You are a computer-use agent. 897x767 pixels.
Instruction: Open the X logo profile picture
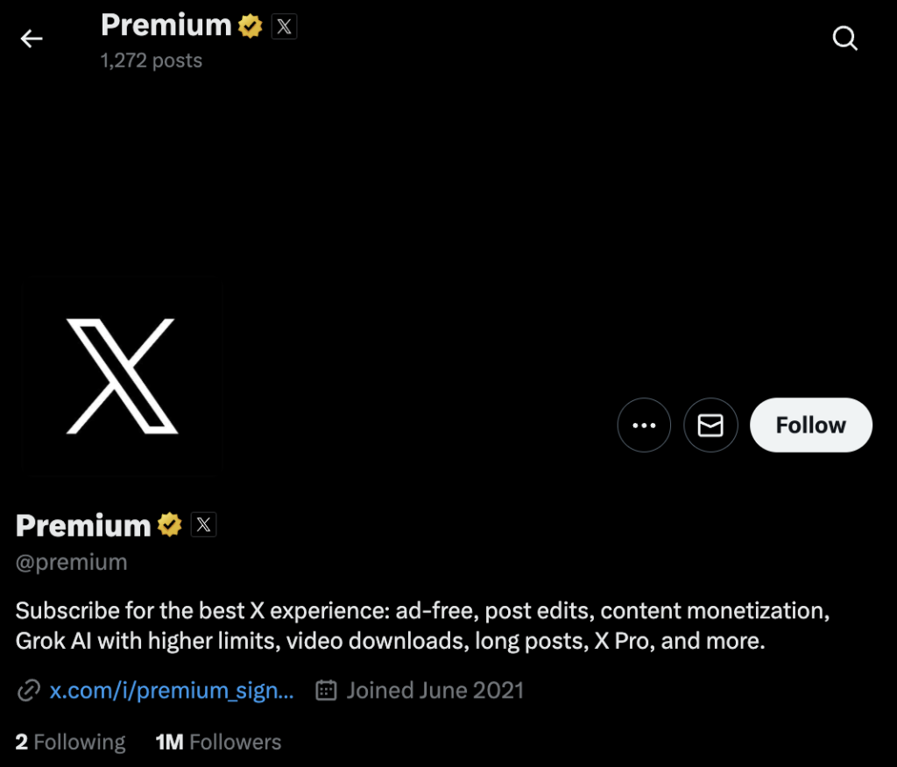tap(122, 376)
